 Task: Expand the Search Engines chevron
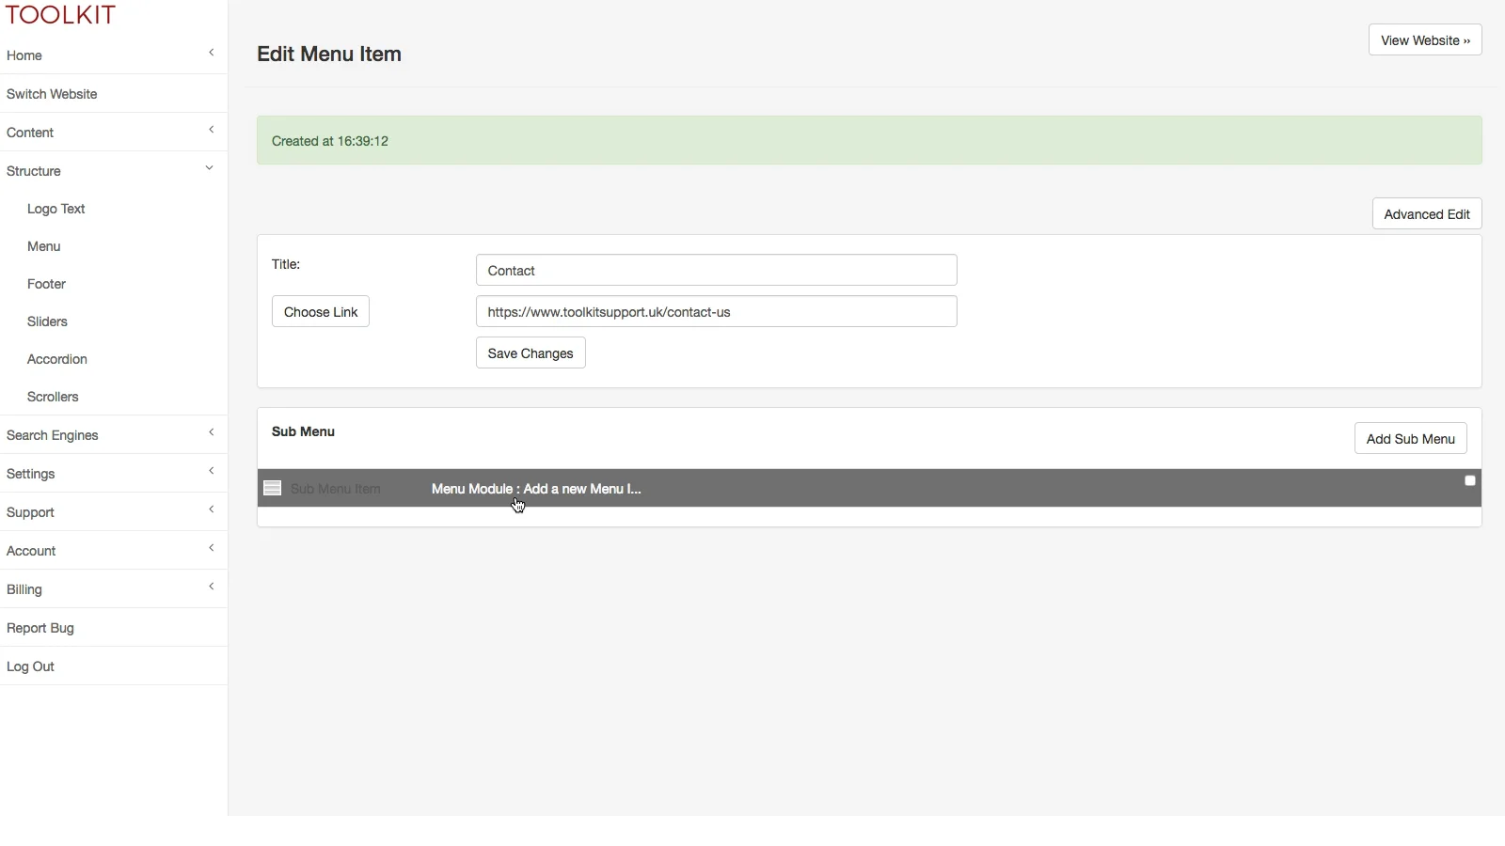[x=211, y=432]
